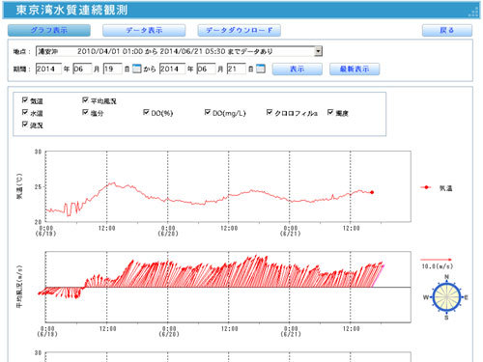Open the 浦安沖 station combo box
Viewport: 483px width, 362px height.
(179, 51)
